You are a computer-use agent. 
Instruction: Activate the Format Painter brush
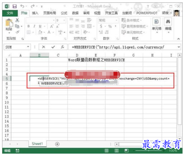(x=17, y=32)
